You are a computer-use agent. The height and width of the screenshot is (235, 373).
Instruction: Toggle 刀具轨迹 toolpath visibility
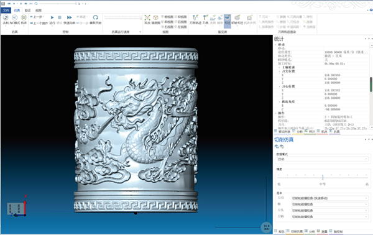coord(195,19)
